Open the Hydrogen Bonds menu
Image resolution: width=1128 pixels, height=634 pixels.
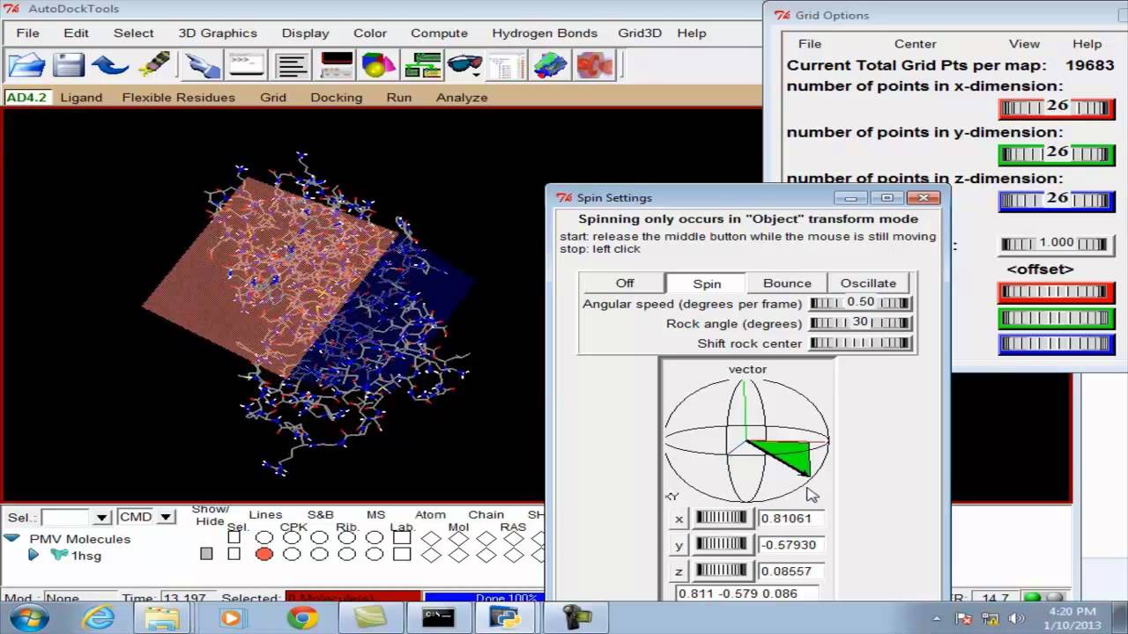point(545,33)
